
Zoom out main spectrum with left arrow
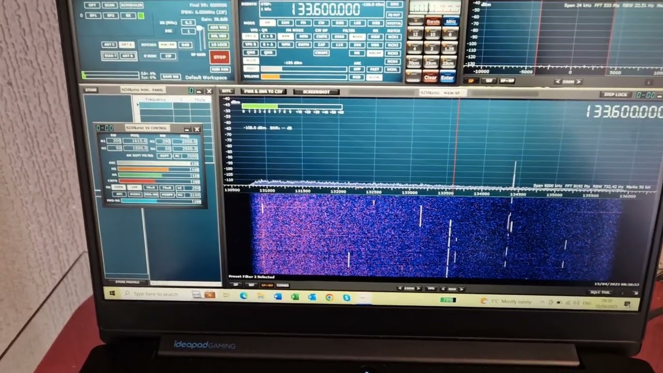click(399, 288)
